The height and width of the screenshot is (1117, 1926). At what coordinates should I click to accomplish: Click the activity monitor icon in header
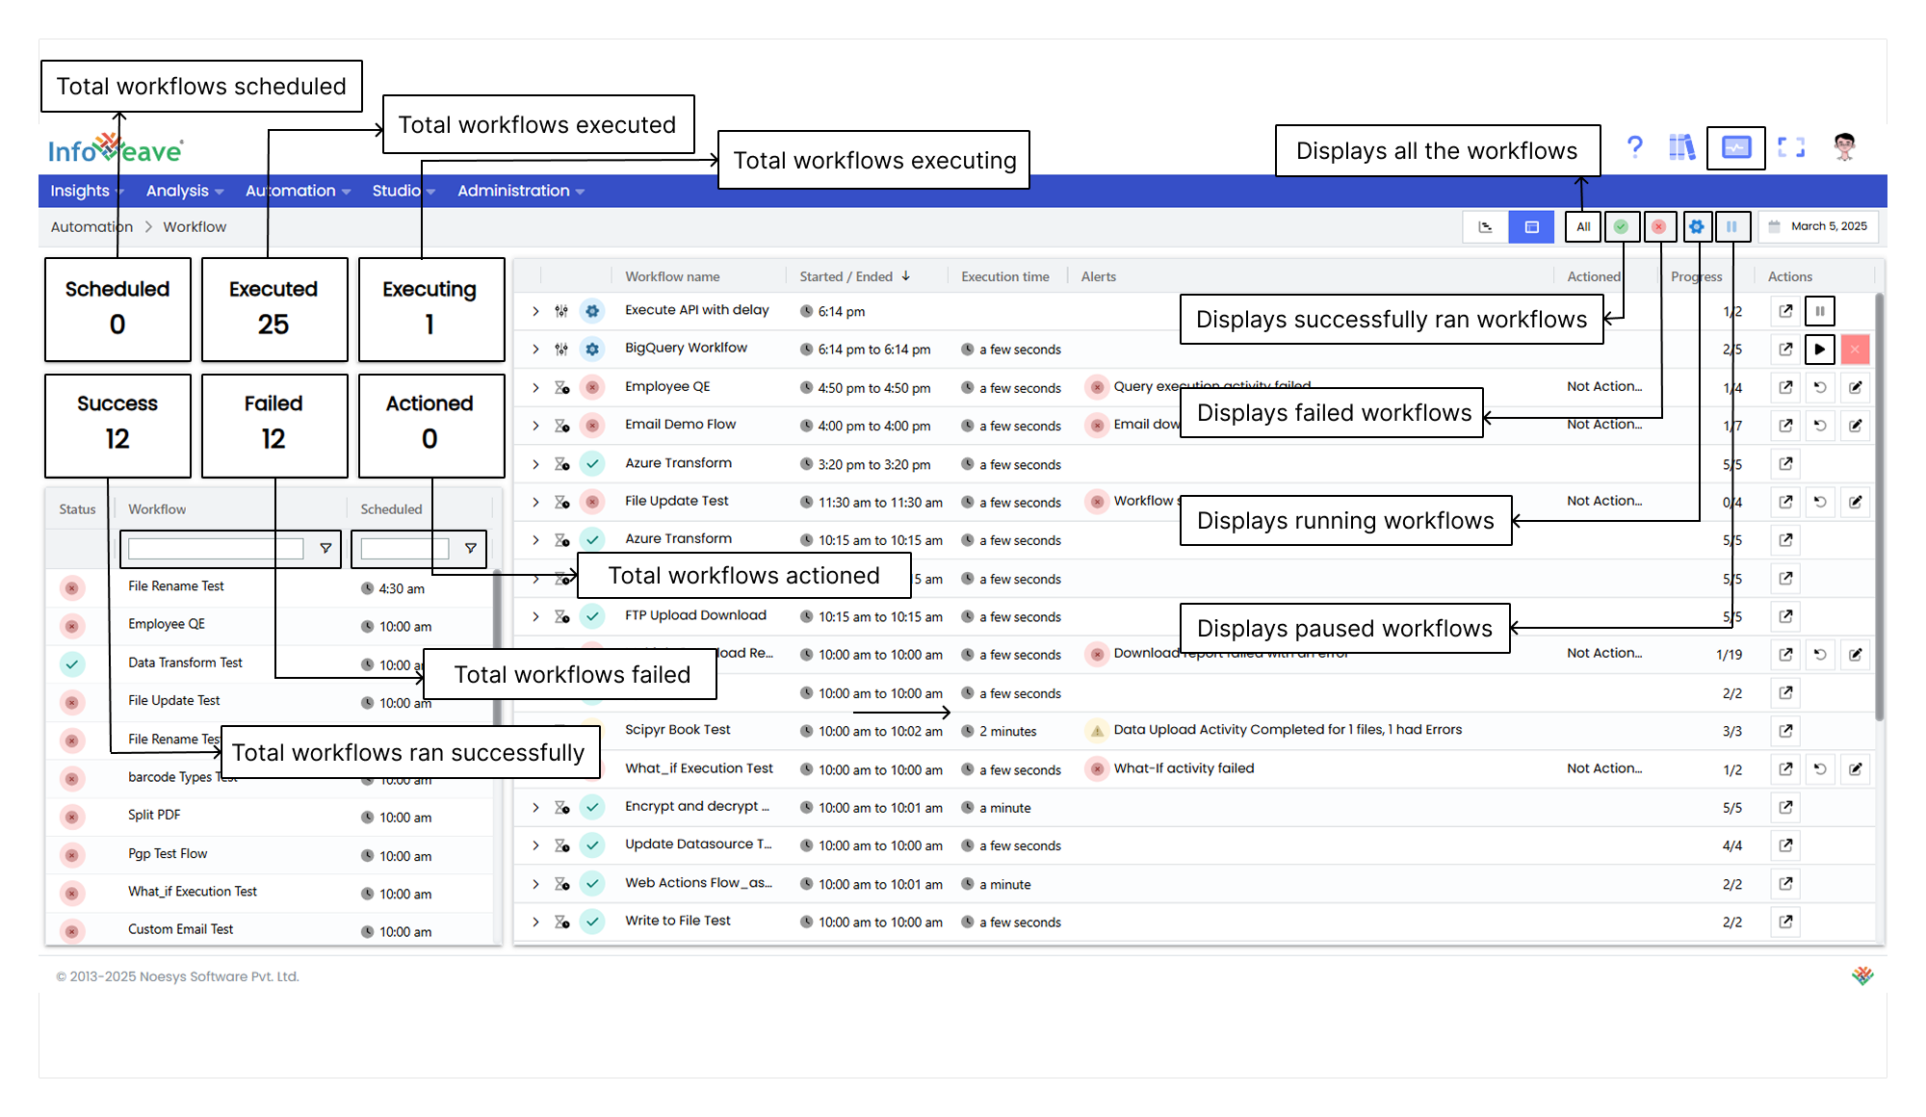[x=1736, y=147]
